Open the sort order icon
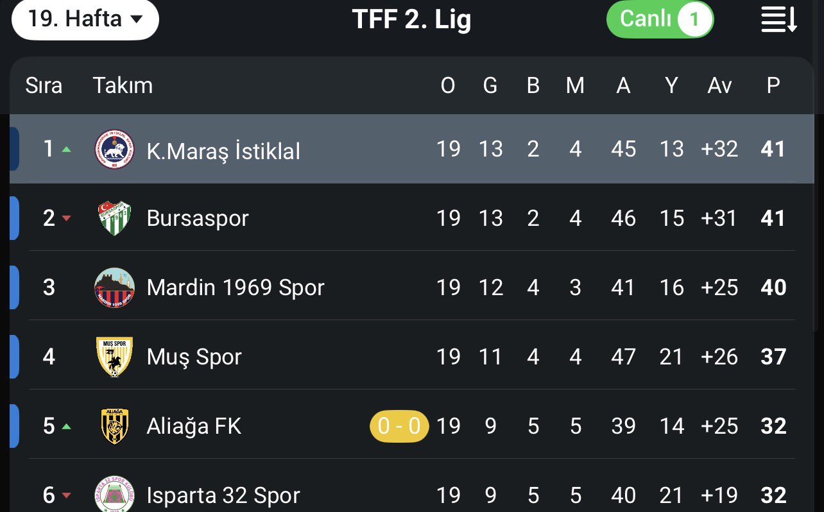The image size is (824, 512). [x=778, y=20]
